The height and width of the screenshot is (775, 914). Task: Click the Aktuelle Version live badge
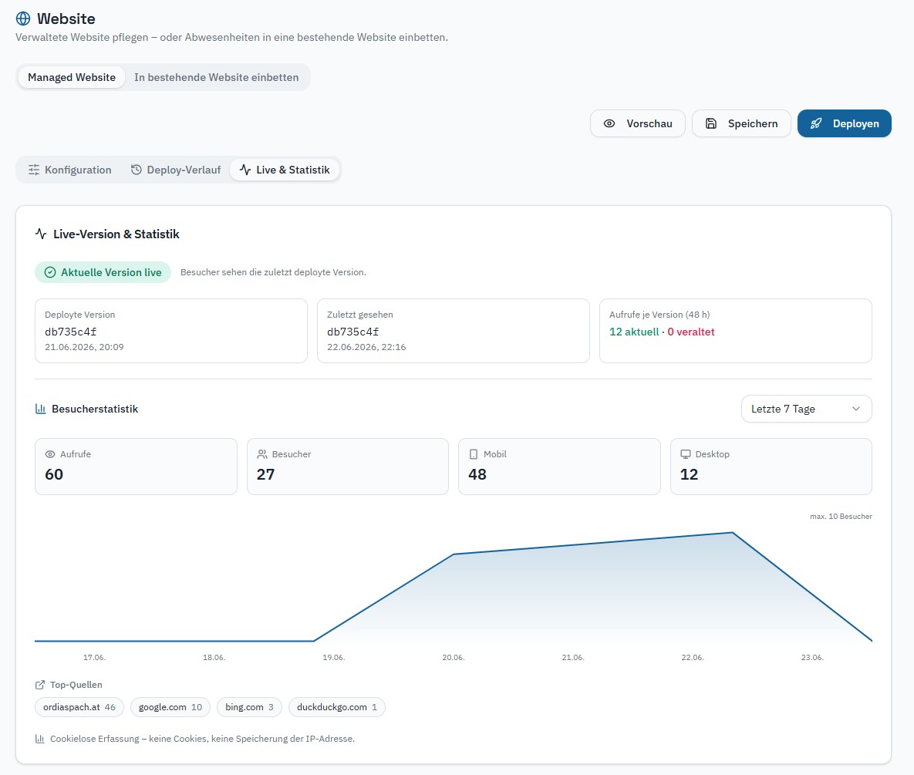coord(103,272)
